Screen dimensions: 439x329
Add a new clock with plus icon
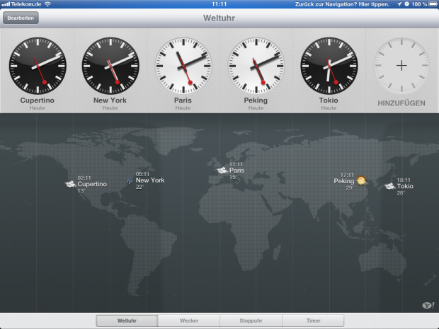pyautogui.click(x=401, y=66)
